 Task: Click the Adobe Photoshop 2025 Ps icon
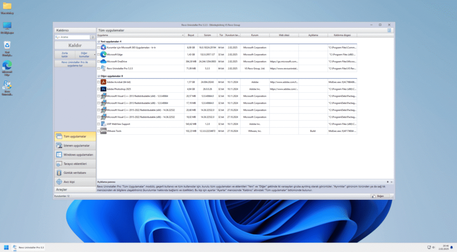click(103, 89)
